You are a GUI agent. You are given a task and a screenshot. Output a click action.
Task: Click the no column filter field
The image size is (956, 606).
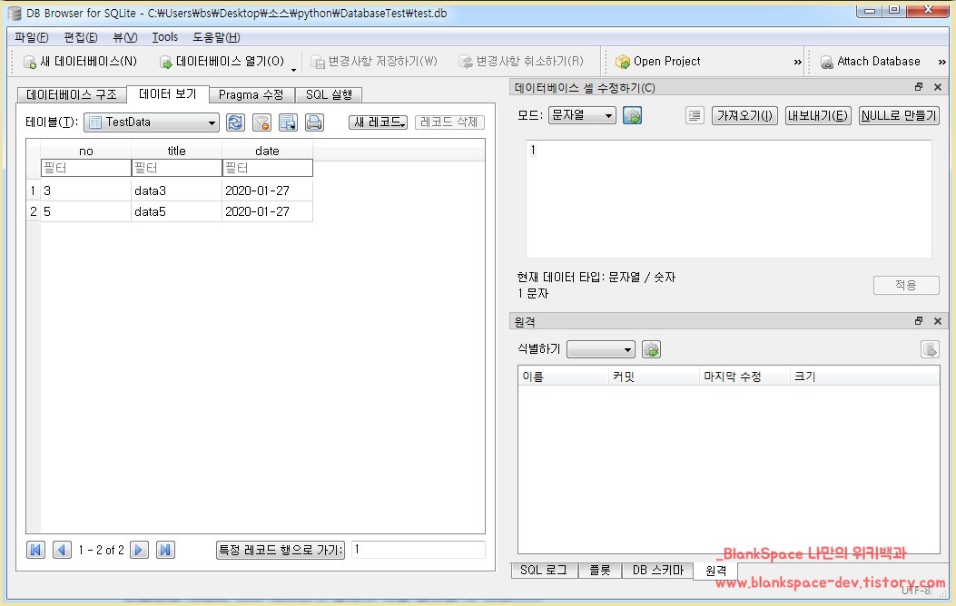click(x=86, y=168)
